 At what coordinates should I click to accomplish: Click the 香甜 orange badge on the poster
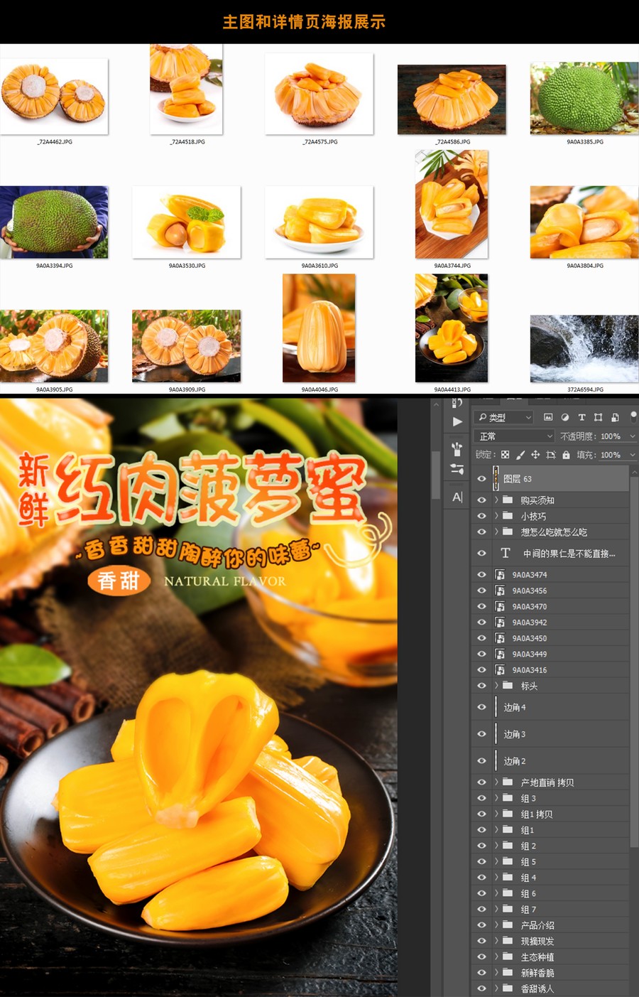point(119,581)
